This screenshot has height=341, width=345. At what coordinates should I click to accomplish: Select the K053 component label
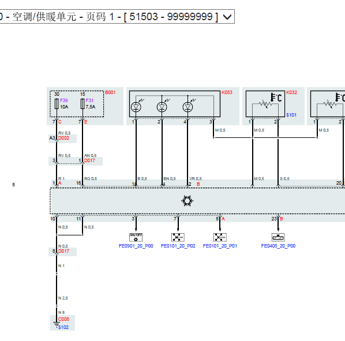(x=227, y=92)
